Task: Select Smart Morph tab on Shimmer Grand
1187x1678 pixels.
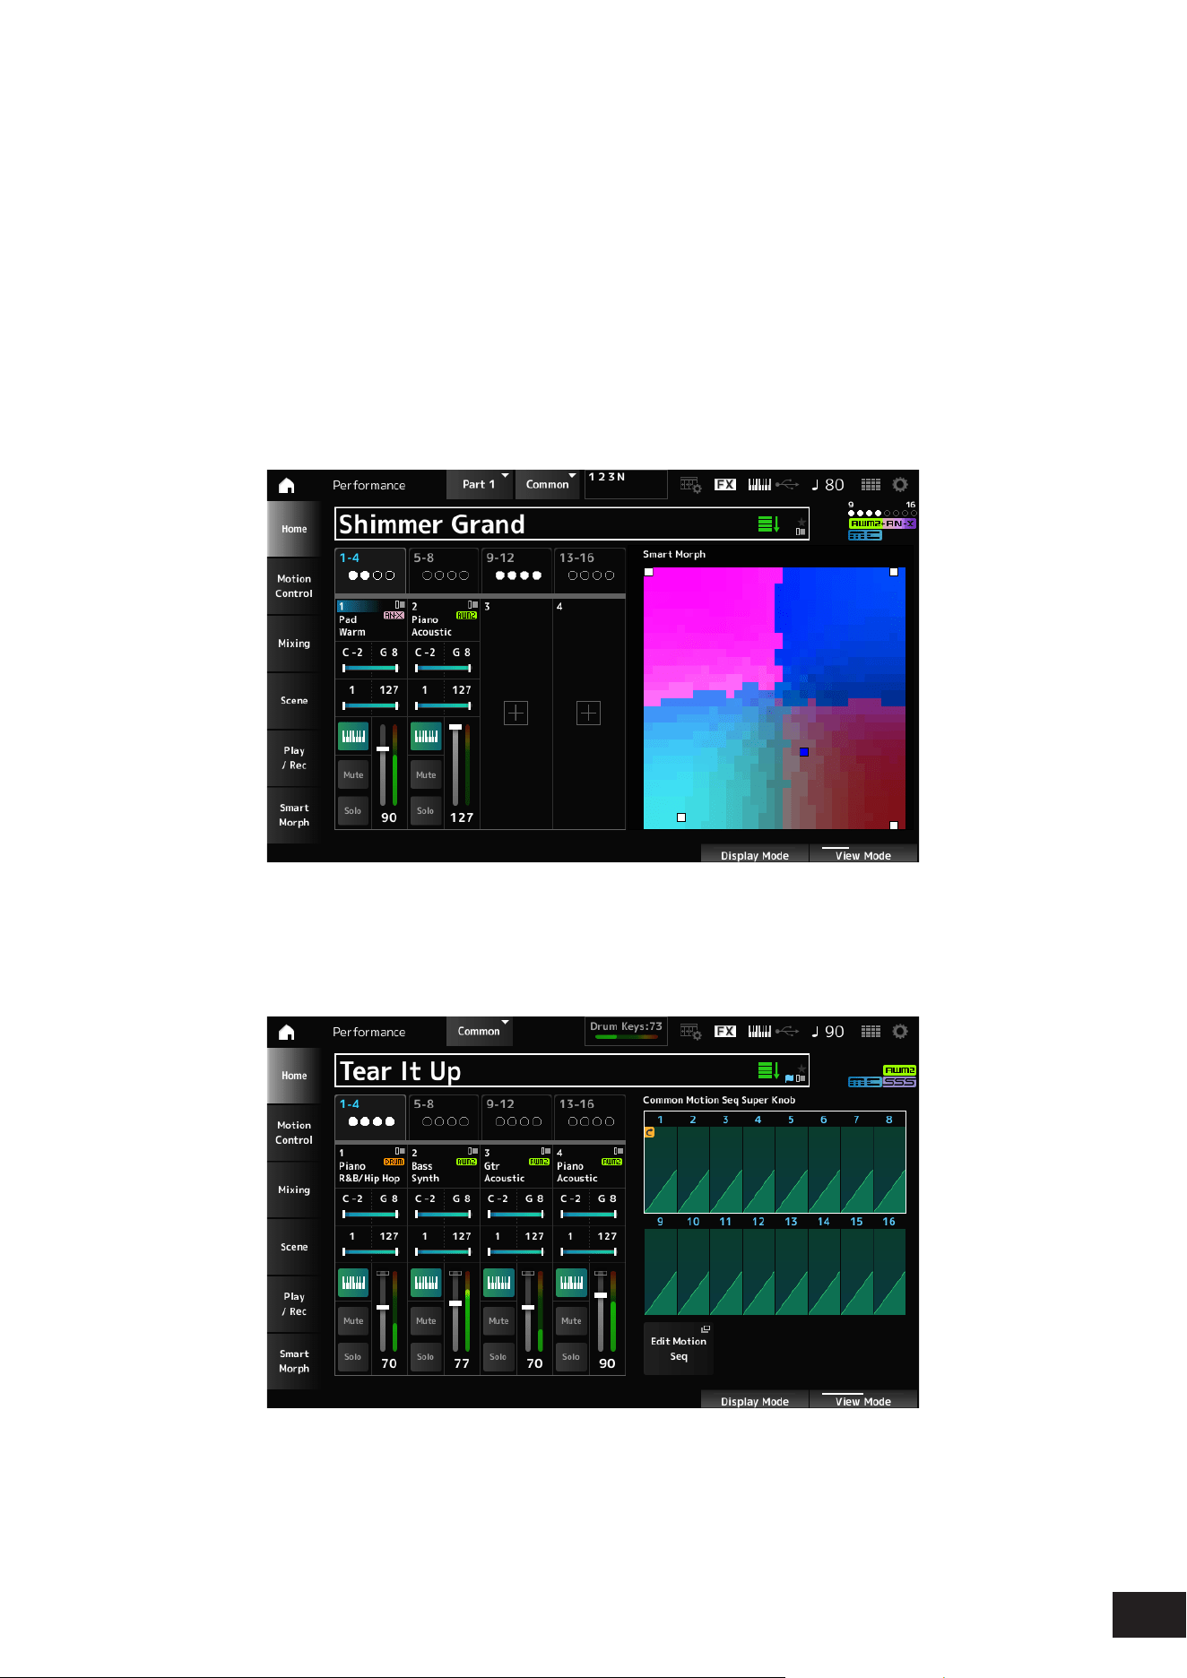Action: 294,815
